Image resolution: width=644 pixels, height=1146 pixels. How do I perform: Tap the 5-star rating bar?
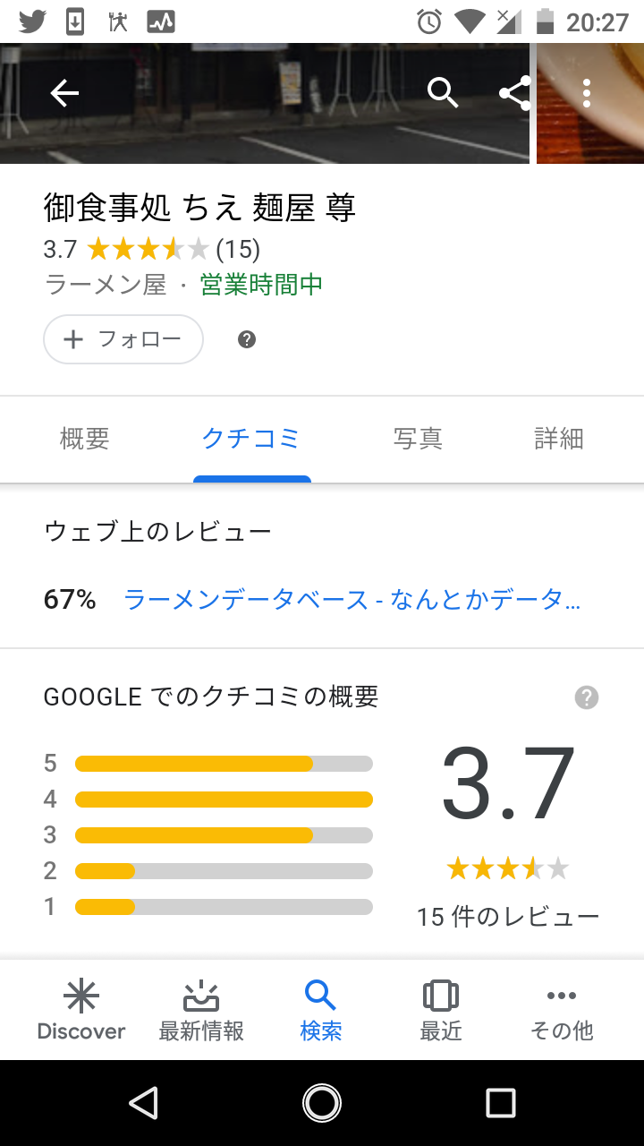coord(224,764)
